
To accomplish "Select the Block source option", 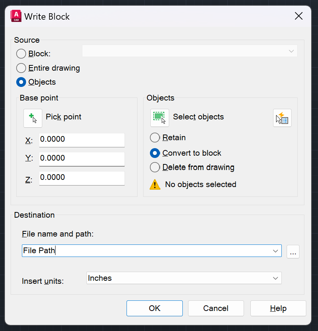I will point(22,54).
